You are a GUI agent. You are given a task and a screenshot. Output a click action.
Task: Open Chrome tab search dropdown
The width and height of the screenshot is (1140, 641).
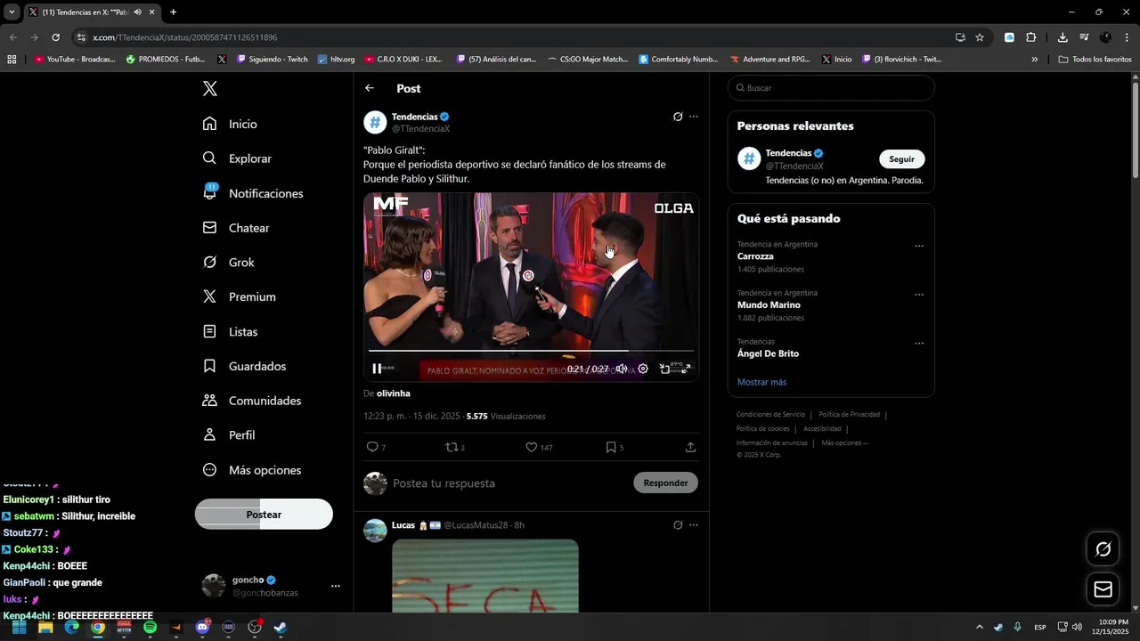tap(12, 12)
